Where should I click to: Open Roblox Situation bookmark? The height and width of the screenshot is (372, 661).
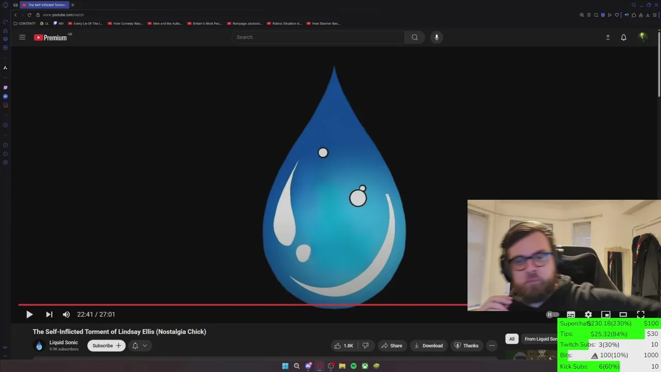coord(285,23)
